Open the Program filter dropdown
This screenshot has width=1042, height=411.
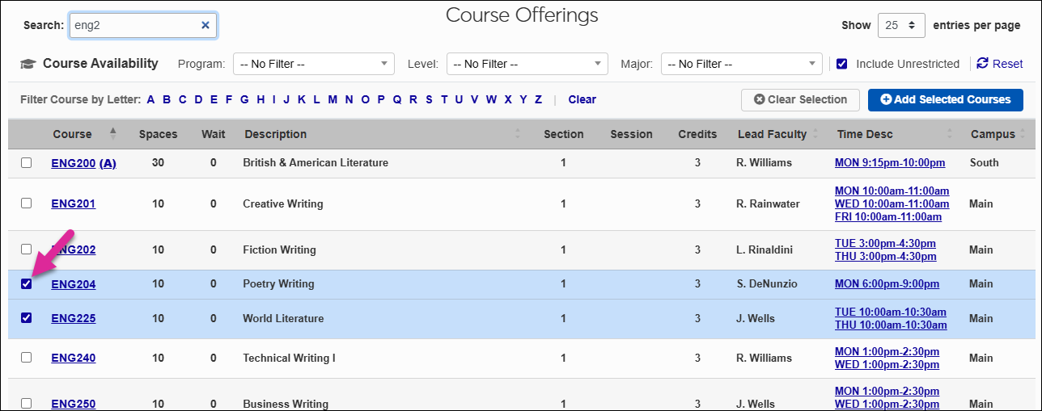pyautogui.click(x=314, y=64)
